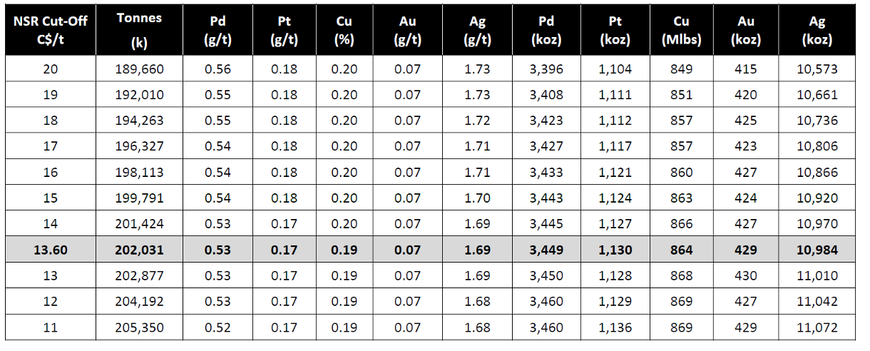Select the Cu (%) column header

tap(344, 31)
